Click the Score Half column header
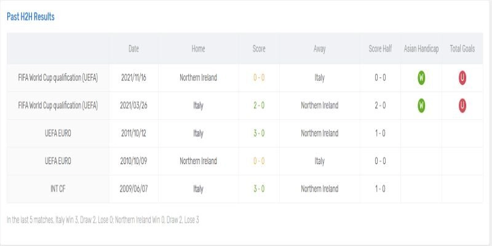Screen dimensions: 492x246 (x=380, y=49)
